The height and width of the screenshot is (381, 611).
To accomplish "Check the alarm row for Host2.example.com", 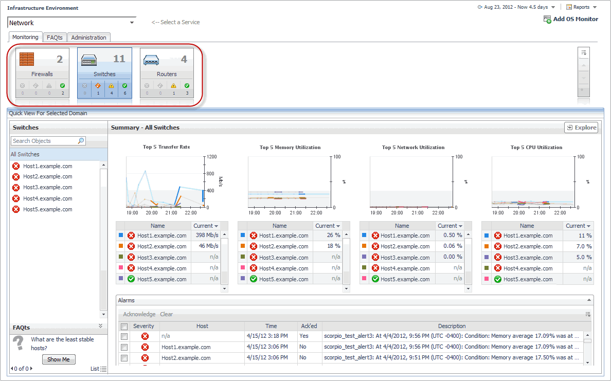I will coord(124,358).
